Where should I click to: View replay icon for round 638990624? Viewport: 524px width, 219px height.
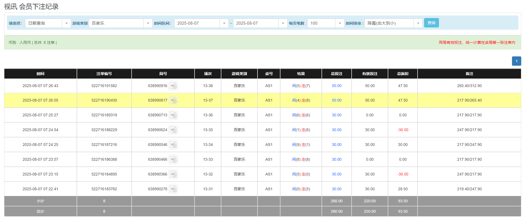coord(173,130)
